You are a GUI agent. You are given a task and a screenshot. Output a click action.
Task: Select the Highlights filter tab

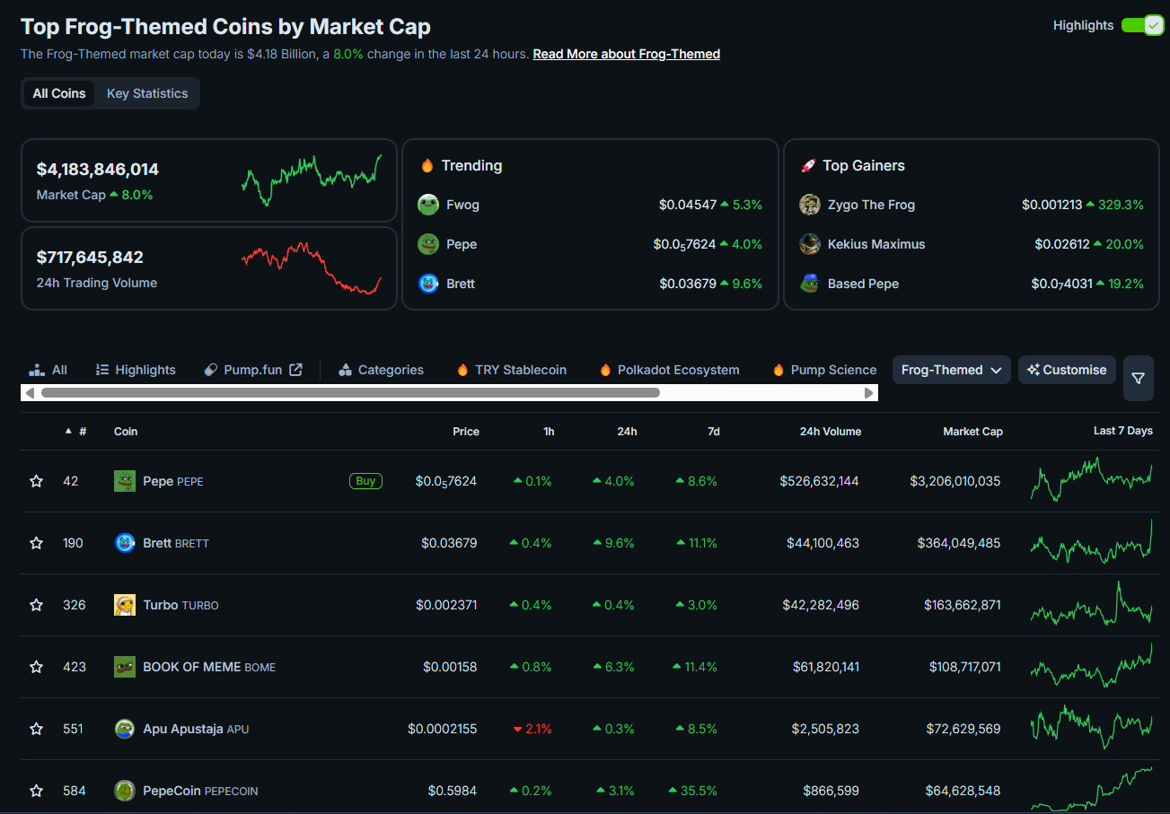[136, 370]
